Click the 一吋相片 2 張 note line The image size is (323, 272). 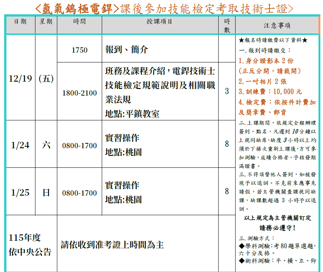click(262, 81)
